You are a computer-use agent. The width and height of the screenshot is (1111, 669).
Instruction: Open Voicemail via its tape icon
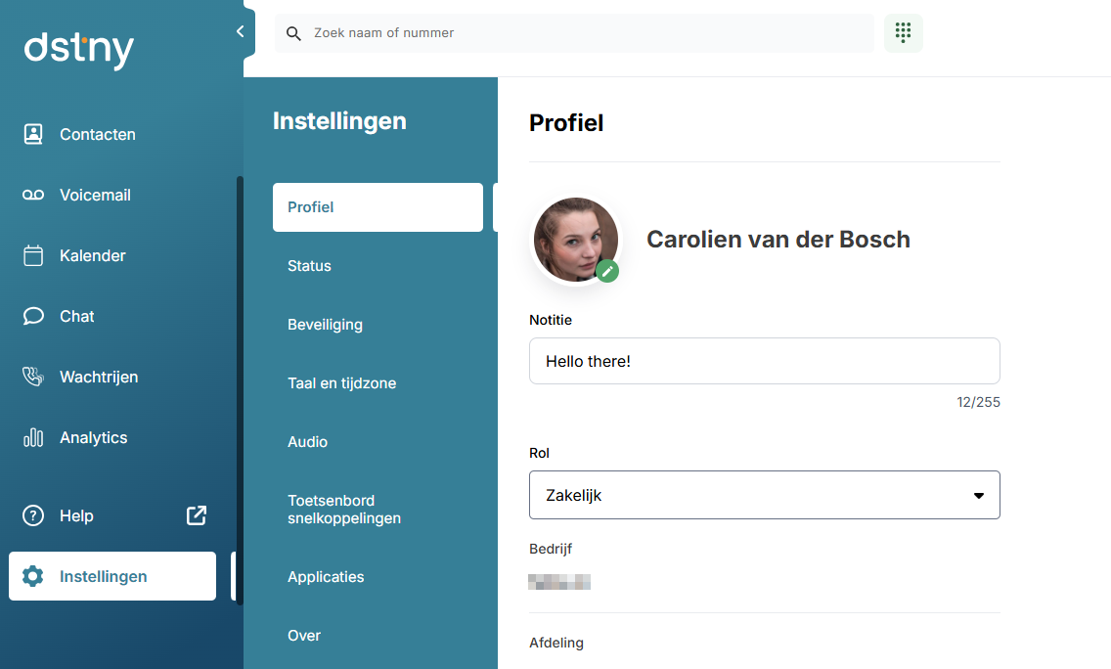pos(33,195)
